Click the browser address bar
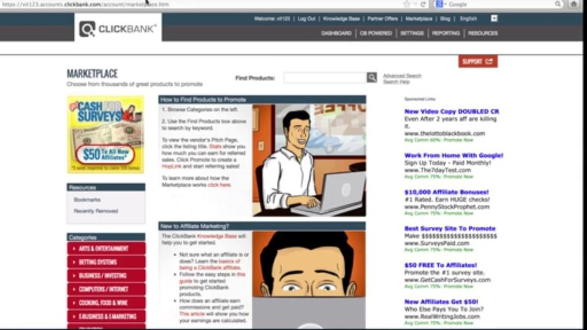This screenshot has width=587, height=330. tap(200, 4)
